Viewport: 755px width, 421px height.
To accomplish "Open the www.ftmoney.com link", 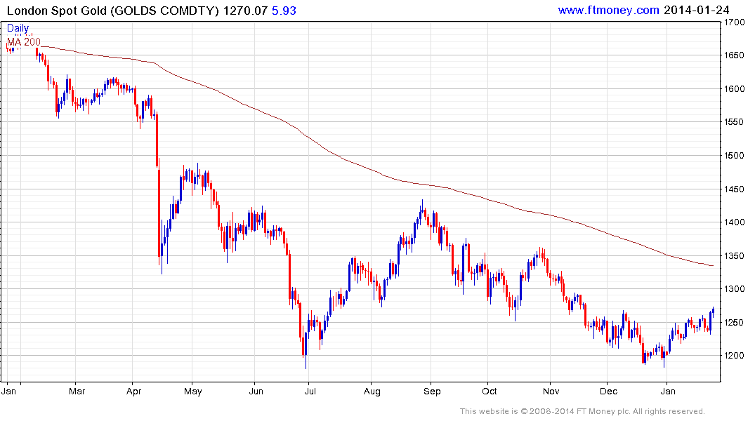I will pyautogui.click(x=609, y=10).
